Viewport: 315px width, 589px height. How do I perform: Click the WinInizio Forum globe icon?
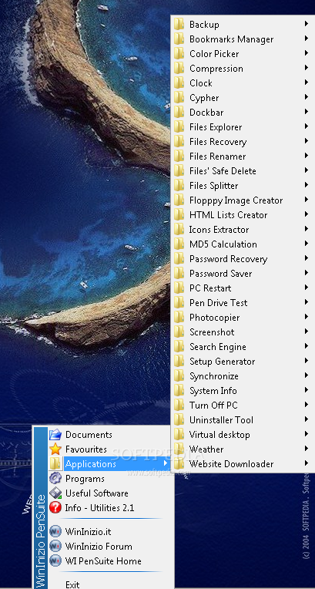click(55, 547)
